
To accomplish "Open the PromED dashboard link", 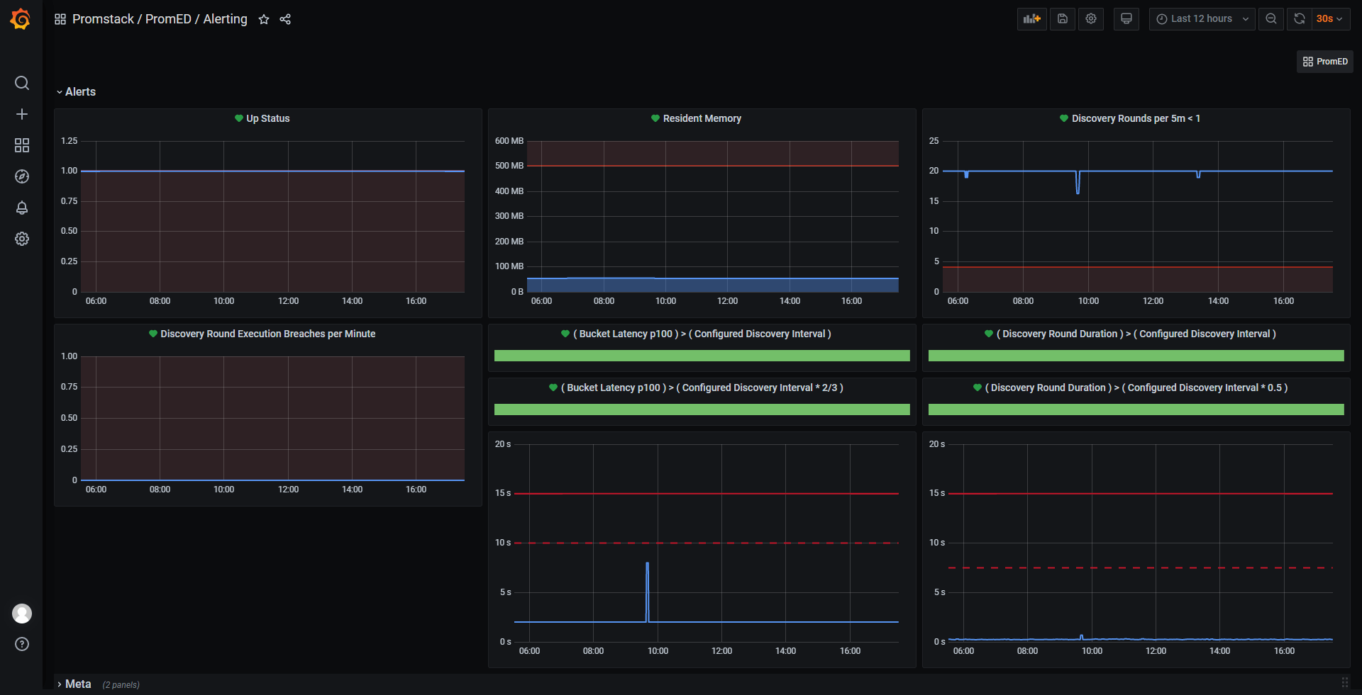I will pos(1325,61).
